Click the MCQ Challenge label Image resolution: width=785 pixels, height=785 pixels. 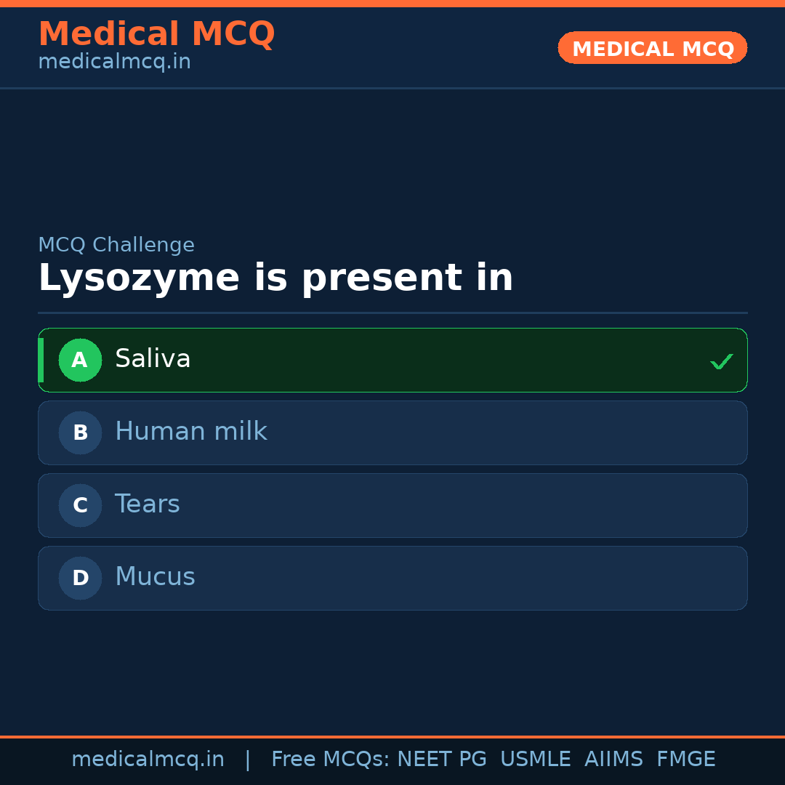pos(116,245)
